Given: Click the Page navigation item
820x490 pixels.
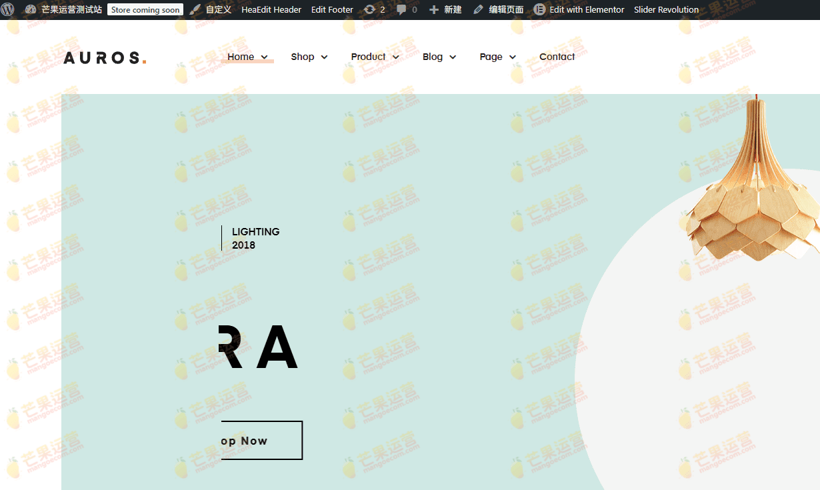Looking at the screenshot, I should pos(491,57).
